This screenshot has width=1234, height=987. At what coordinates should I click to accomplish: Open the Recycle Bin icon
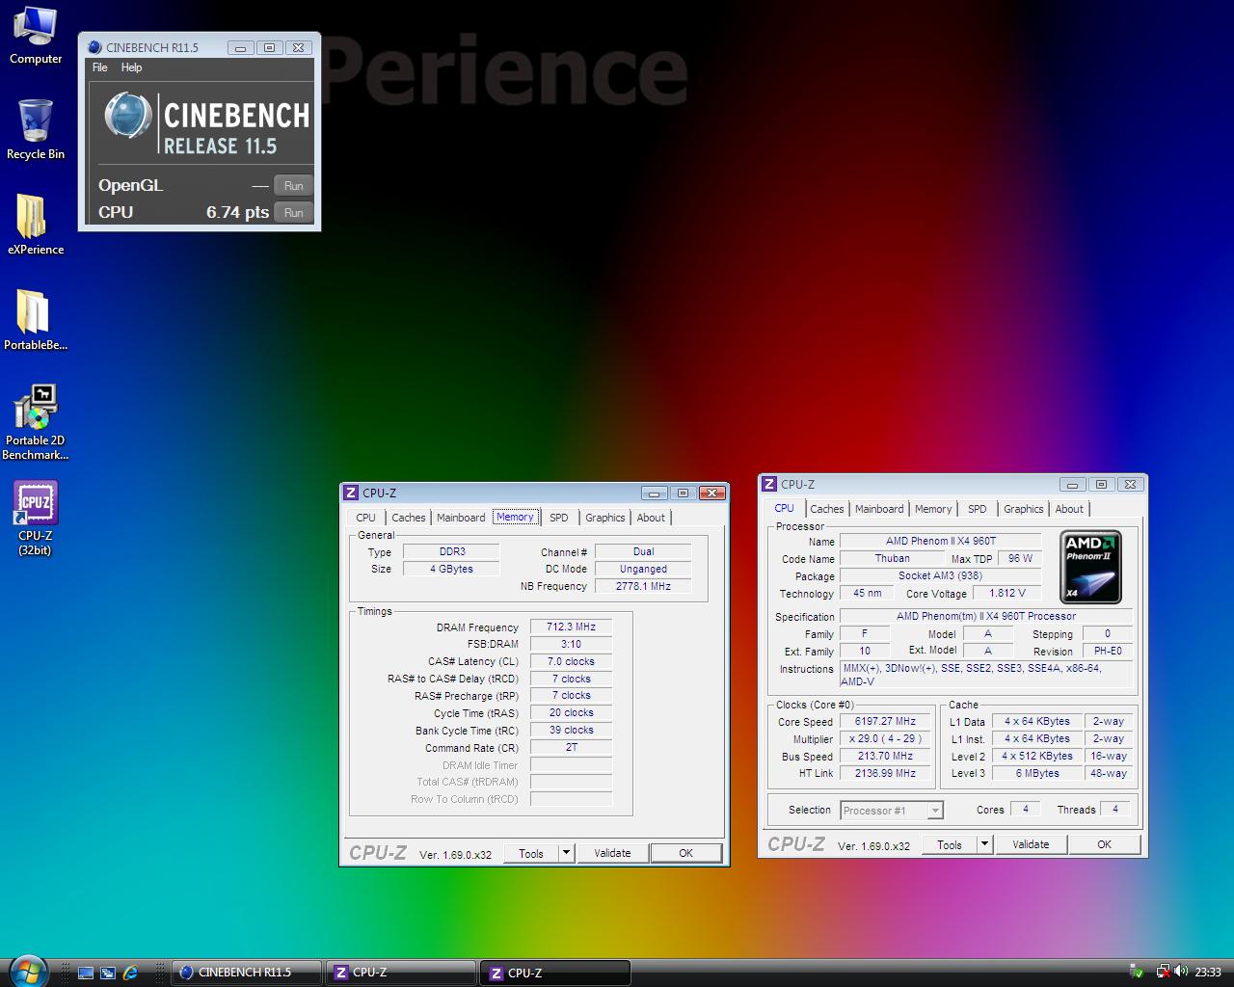(x=35, y=129)
